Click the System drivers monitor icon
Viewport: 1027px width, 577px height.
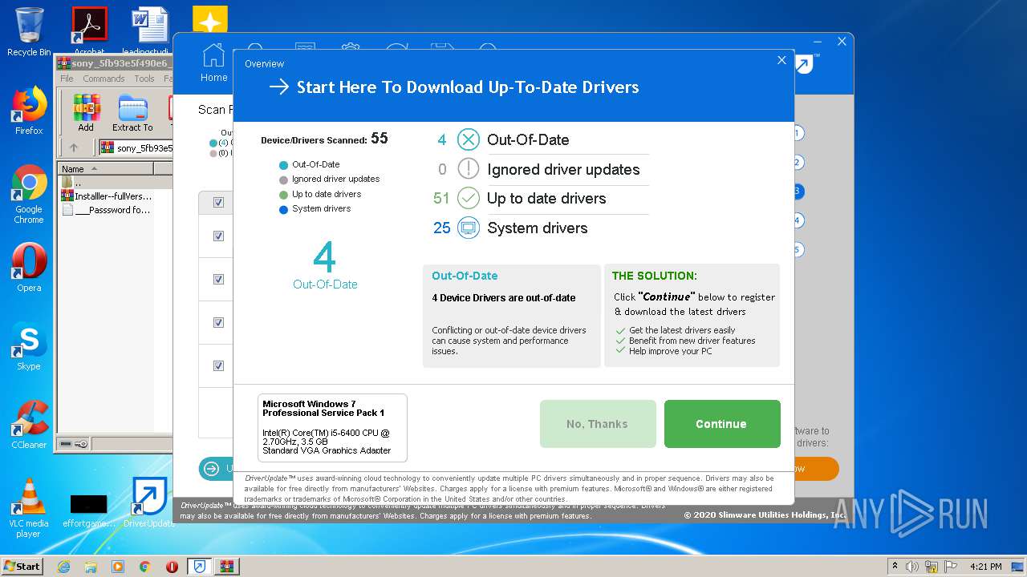[x=469, y=228]
